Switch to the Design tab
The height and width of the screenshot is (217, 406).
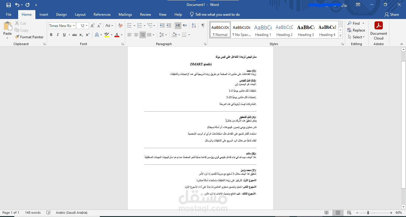[x=61, y=14]
